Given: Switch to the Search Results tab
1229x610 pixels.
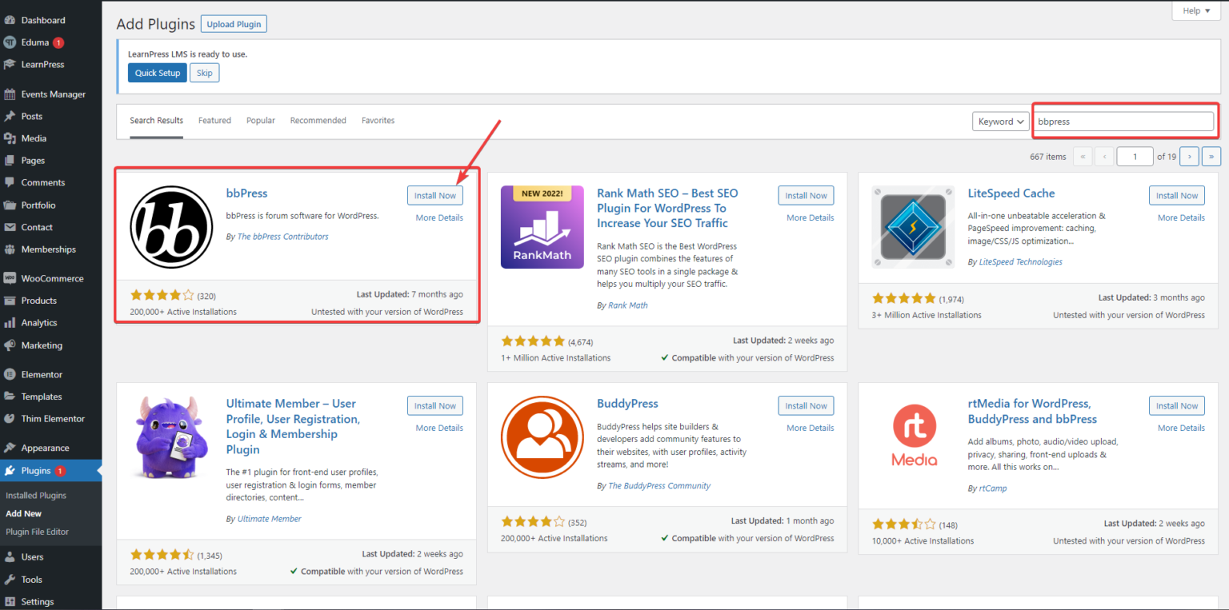Looking at the screenshot, I should point(157,121).
